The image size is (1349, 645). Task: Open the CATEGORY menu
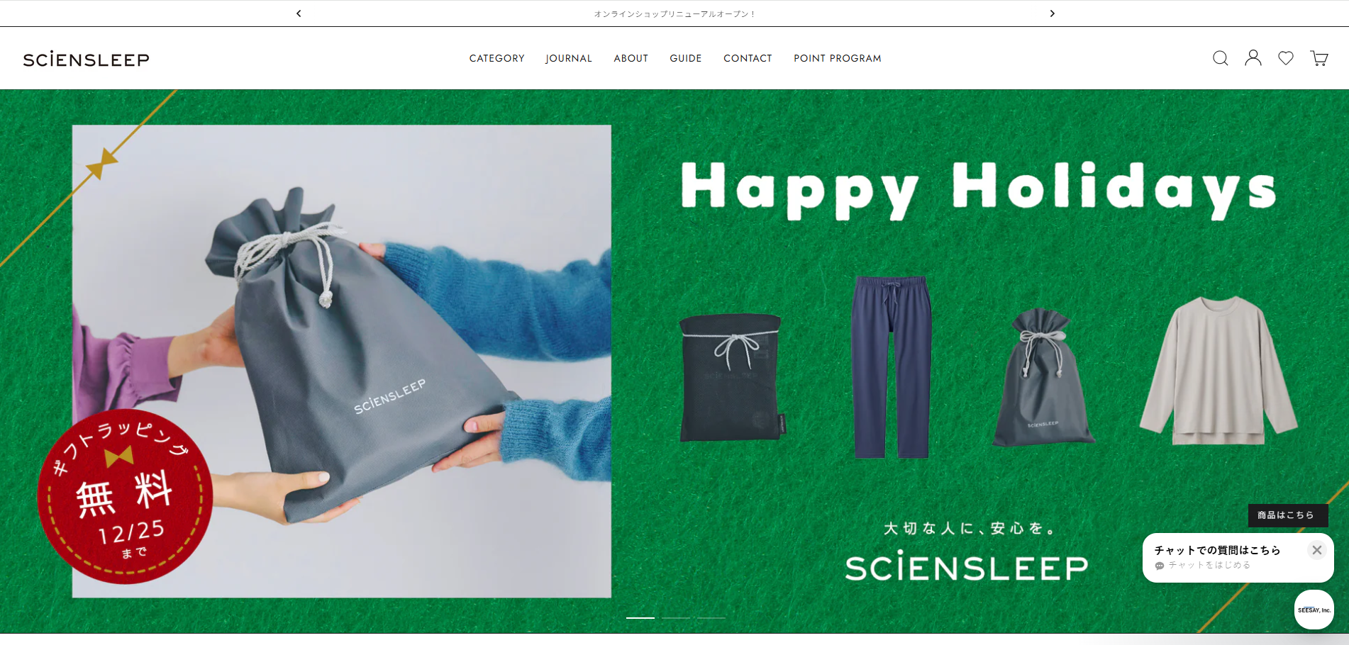tap(496, 58)
